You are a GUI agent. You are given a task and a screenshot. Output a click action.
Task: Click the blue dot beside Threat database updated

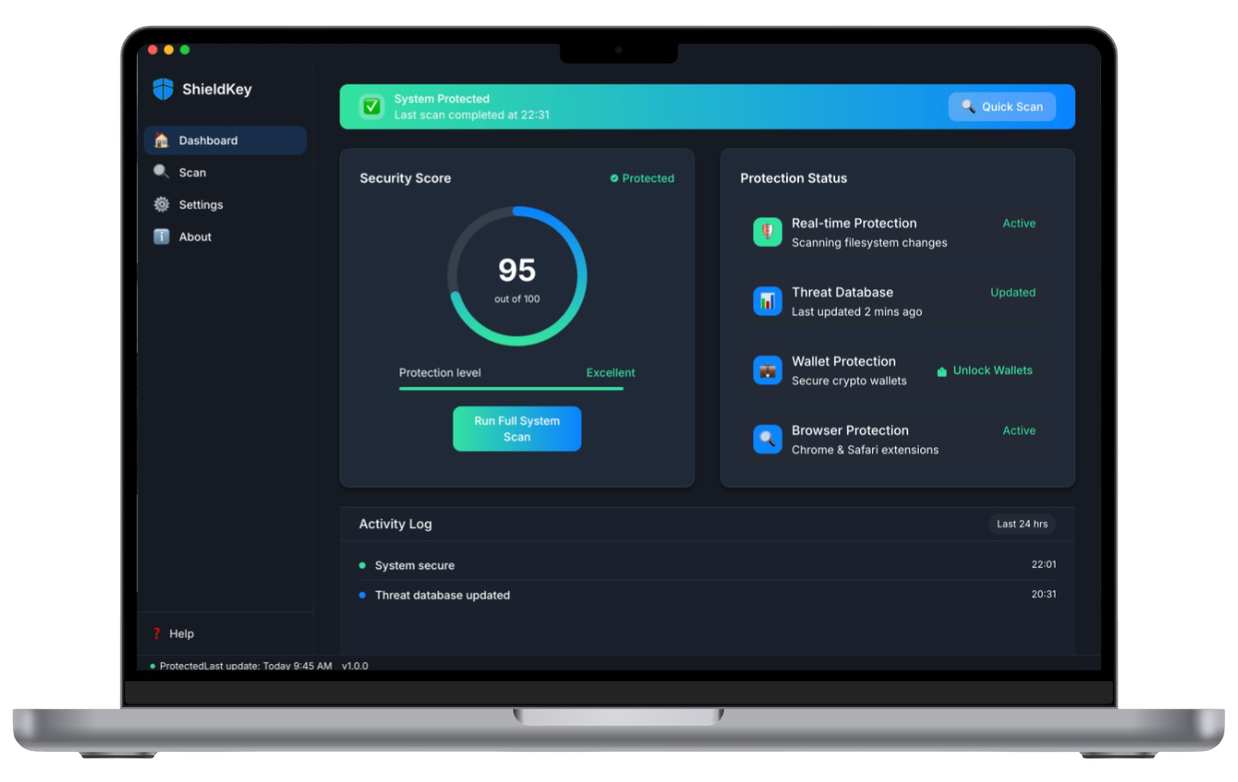(x=362, y=595)
